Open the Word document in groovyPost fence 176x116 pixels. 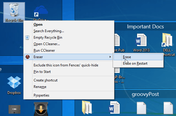(x=114, y=107)
